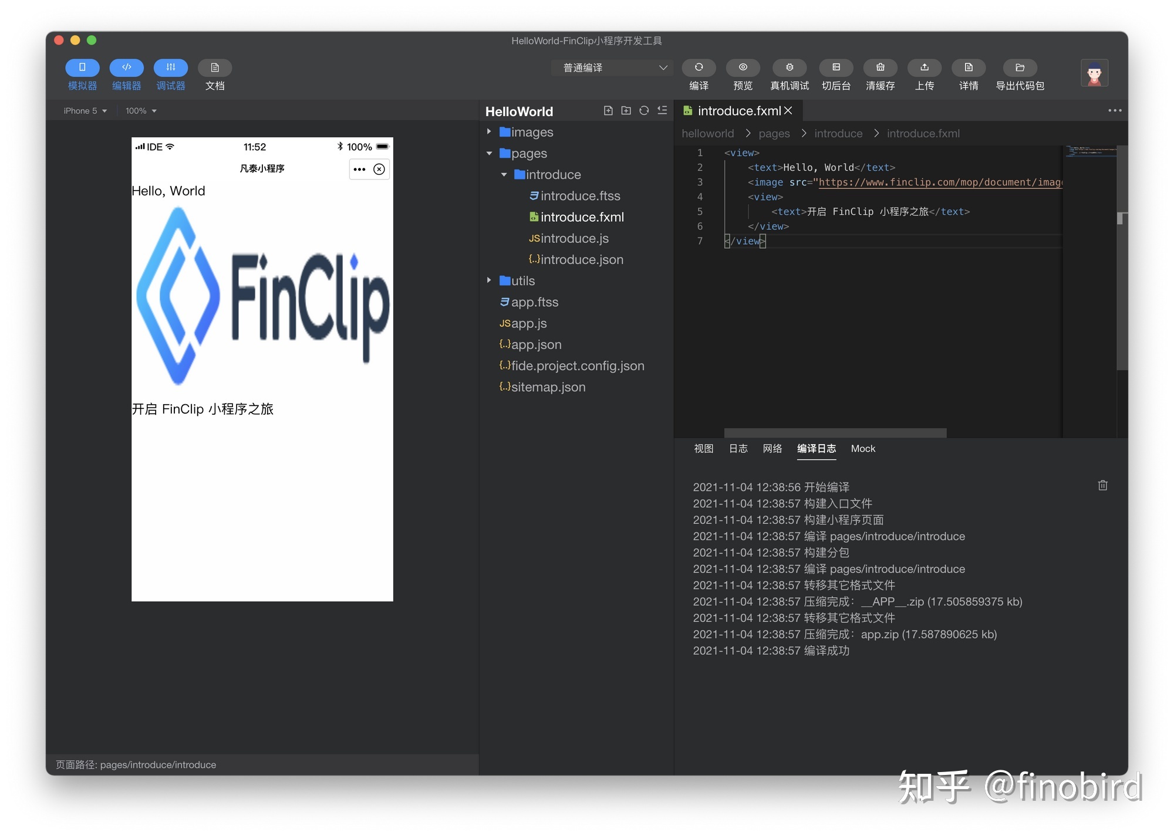
Task: Open the 详情 details icon
Action: [969, 68]
